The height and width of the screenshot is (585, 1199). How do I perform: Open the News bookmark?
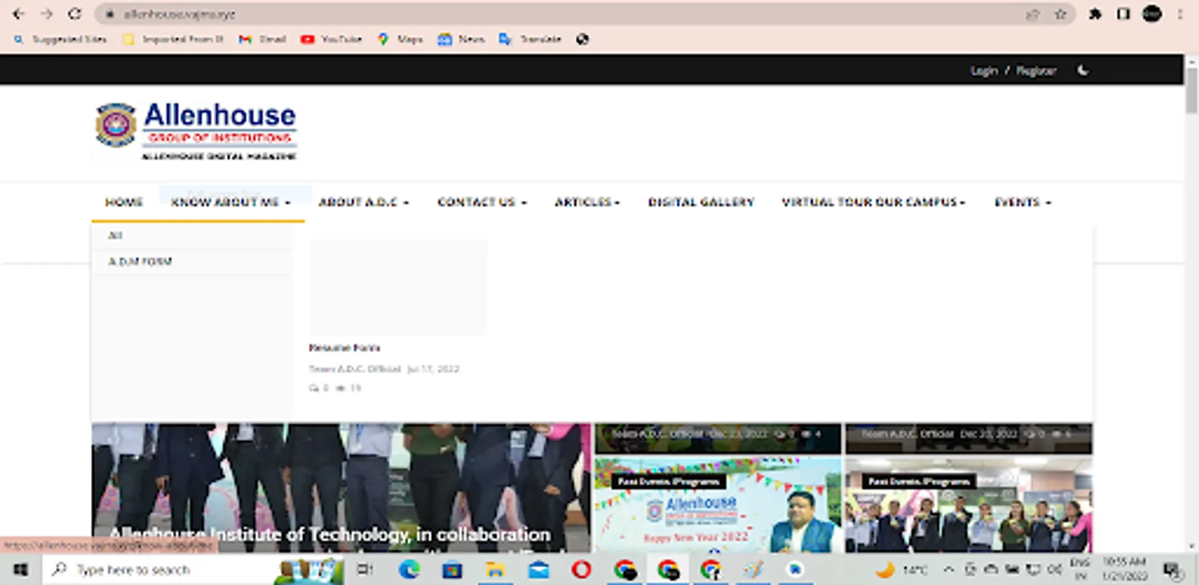click(461, 39)
